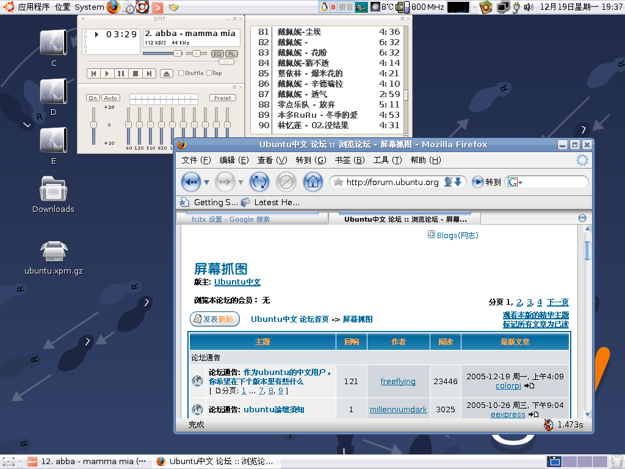Click the equalizer 60 Hz band slider
This screenshot has height=469, width=625.
pos(128,125)
